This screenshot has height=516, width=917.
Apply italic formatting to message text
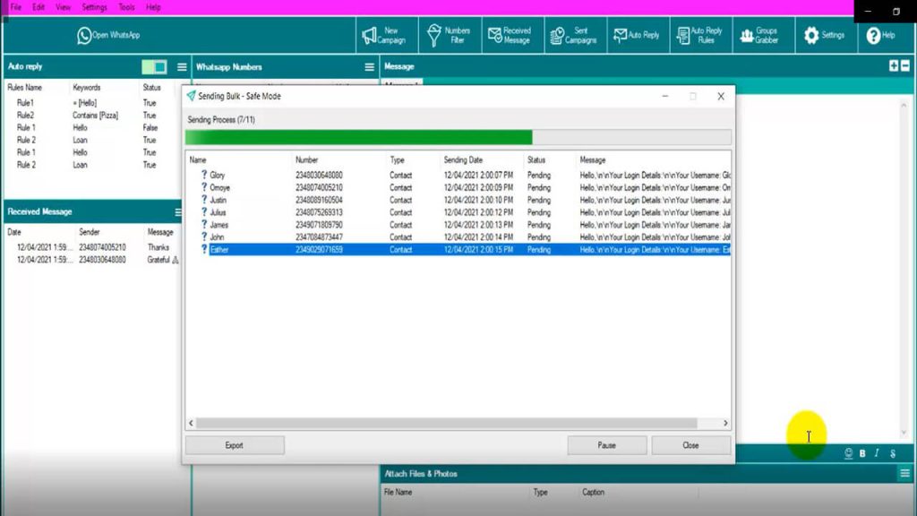tap(876, 454)
